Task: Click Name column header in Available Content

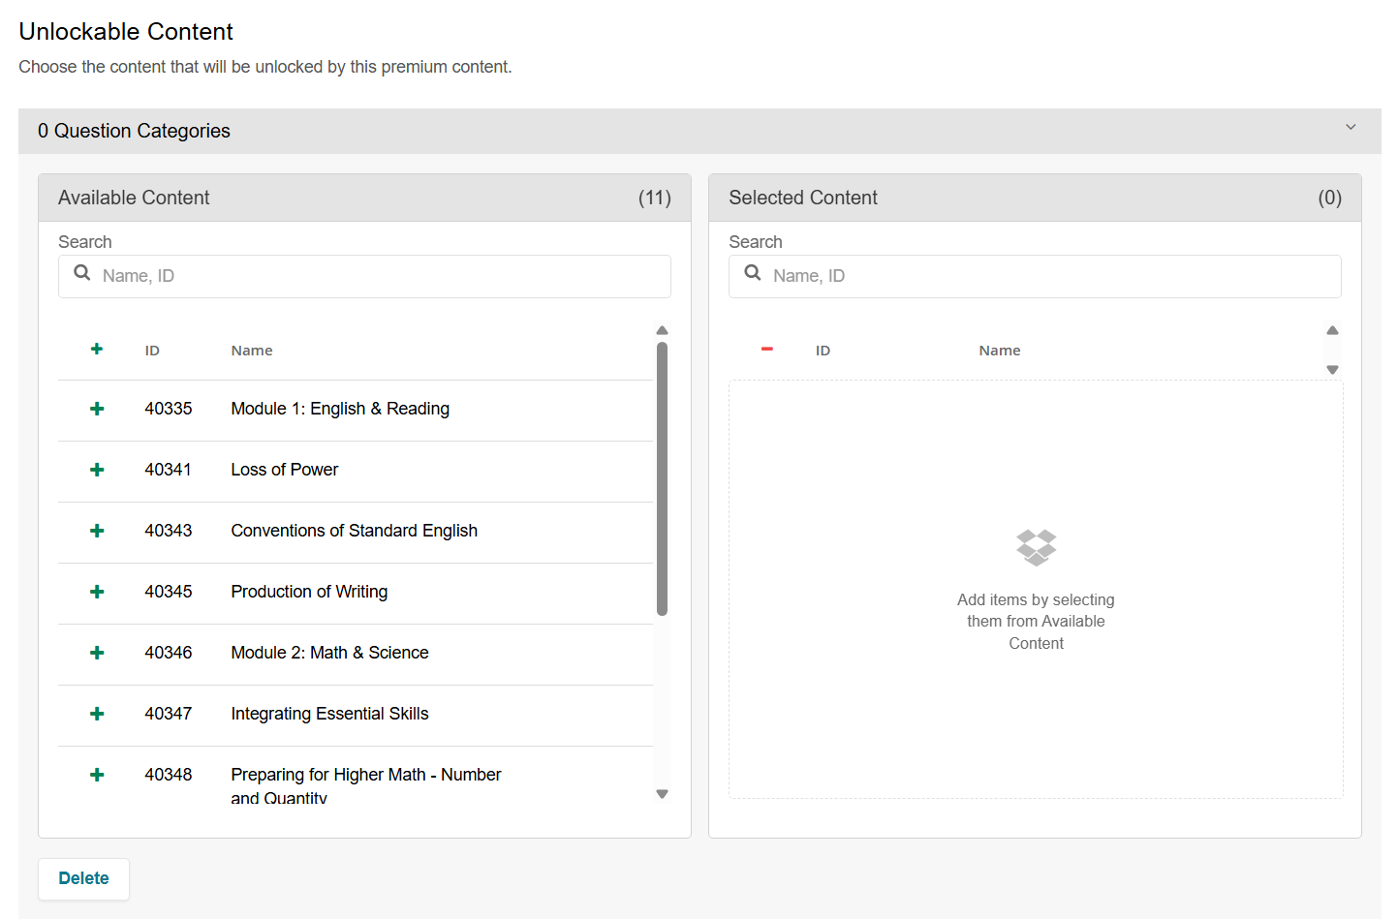Action: click(x=252, y=351)
